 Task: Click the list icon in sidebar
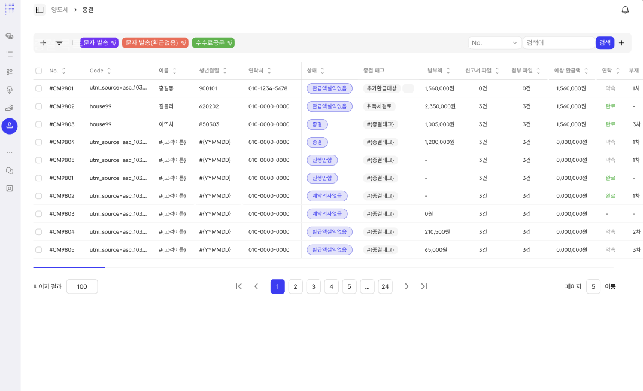(10, 54)
